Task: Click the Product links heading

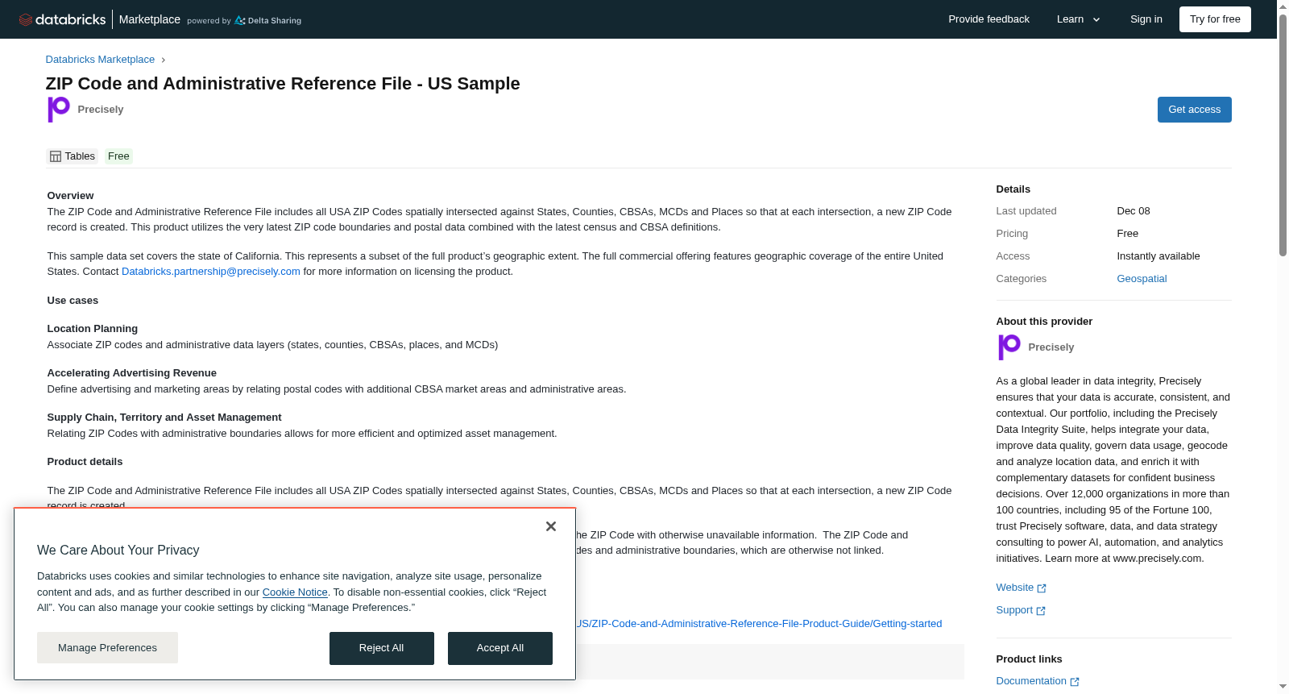Action: [1029, 659]
